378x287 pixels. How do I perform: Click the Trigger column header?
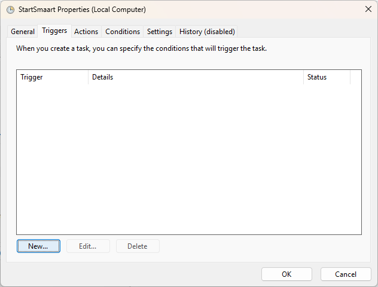tap(52, 77)
